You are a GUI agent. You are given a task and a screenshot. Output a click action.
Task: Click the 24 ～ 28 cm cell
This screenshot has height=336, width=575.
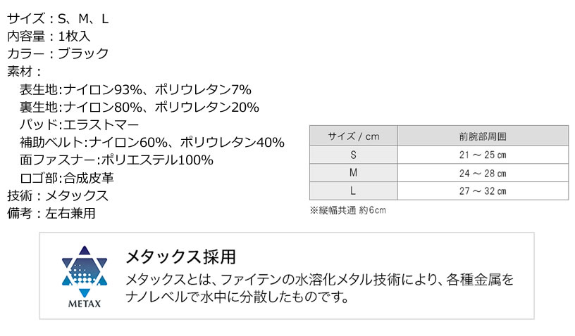[483, 173]
